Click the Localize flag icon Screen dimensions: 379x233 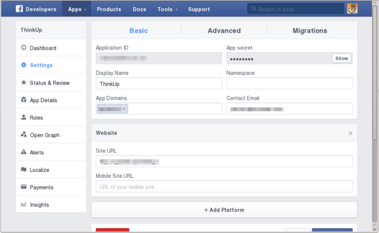click(x=24, y=169)
